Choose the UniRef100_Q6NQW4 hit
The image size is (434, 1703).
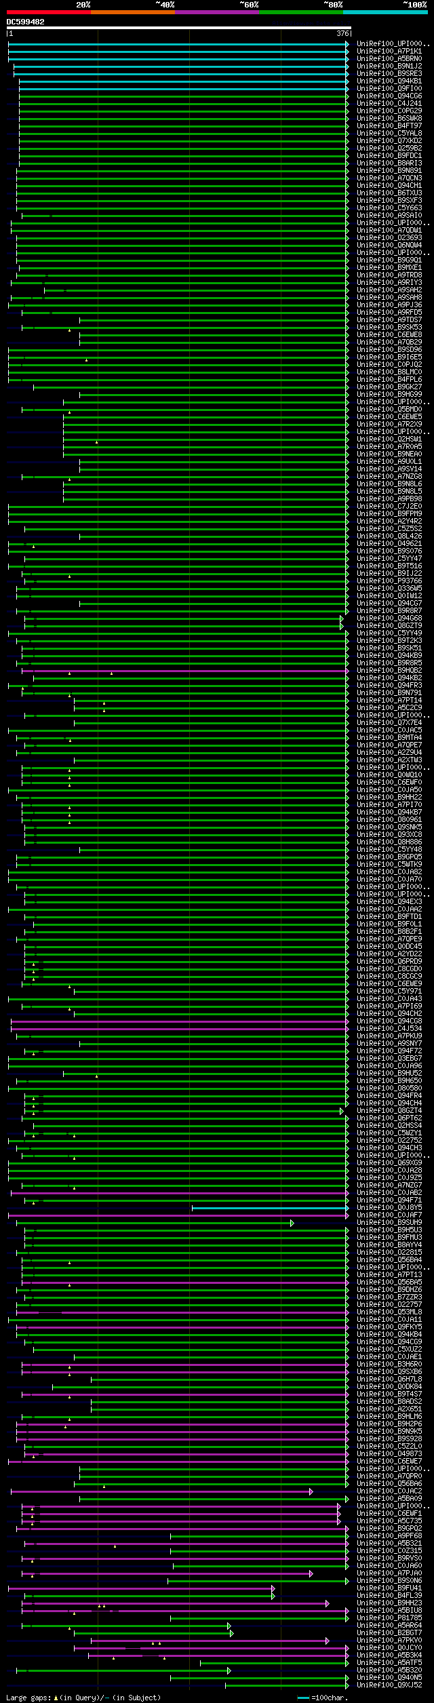tap(389, 246)
